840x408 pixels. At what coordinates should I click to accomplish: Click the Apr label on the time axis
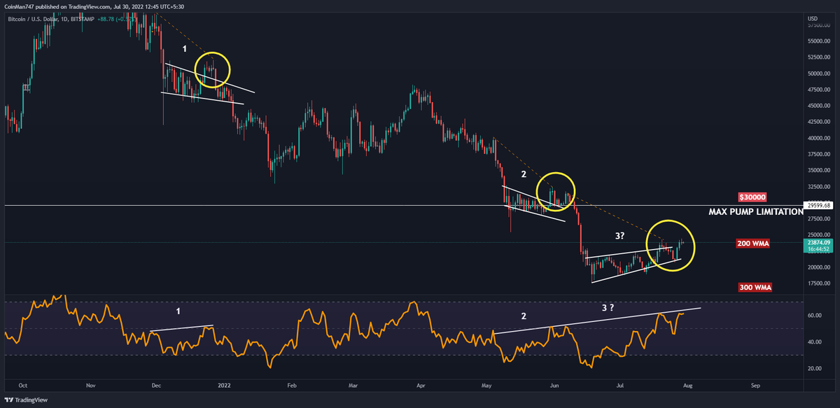tap(421, 385)
